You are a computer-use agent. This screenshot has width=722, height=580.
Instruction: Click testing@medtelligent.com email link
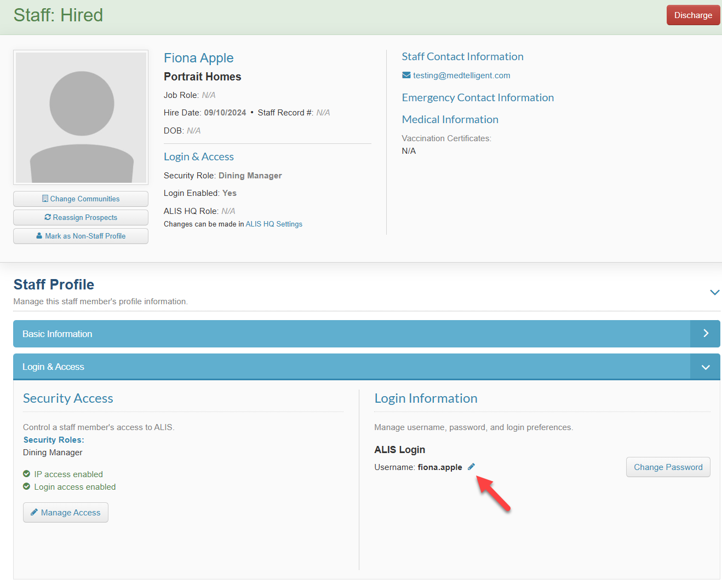[x=461, y=75]
